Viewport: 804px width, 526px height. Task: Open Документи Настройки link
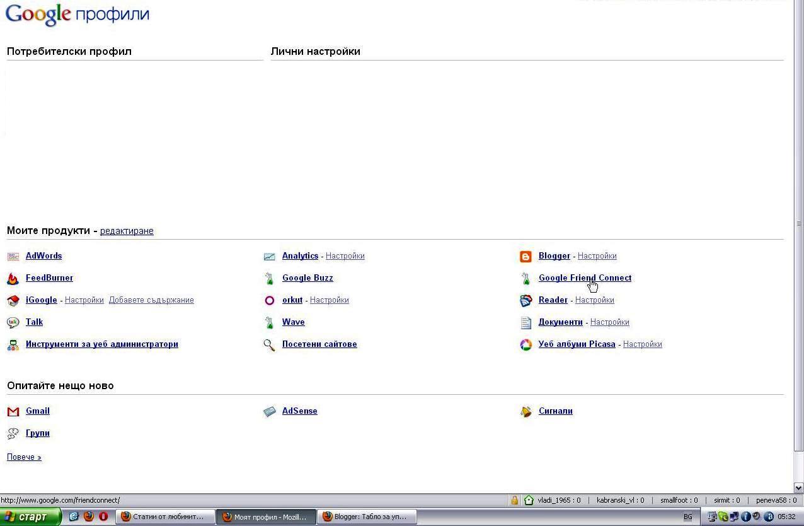click(x=609, y=322)
